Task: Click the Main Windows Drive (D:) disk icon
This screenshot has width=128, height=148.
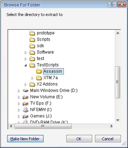Action: (x=26, y=91)
